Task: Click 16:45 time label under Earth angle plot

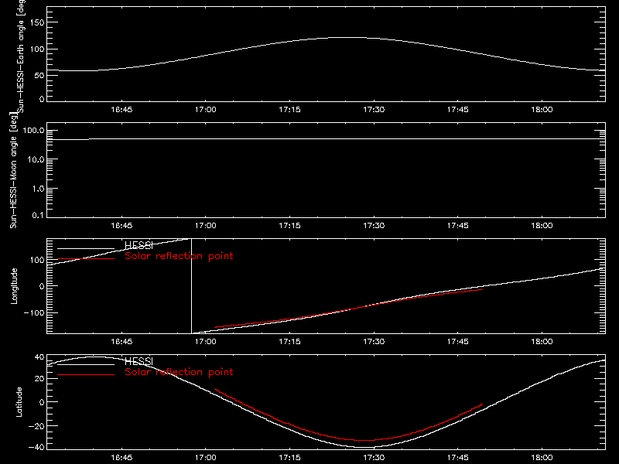Action: click(x=121, y=109)
